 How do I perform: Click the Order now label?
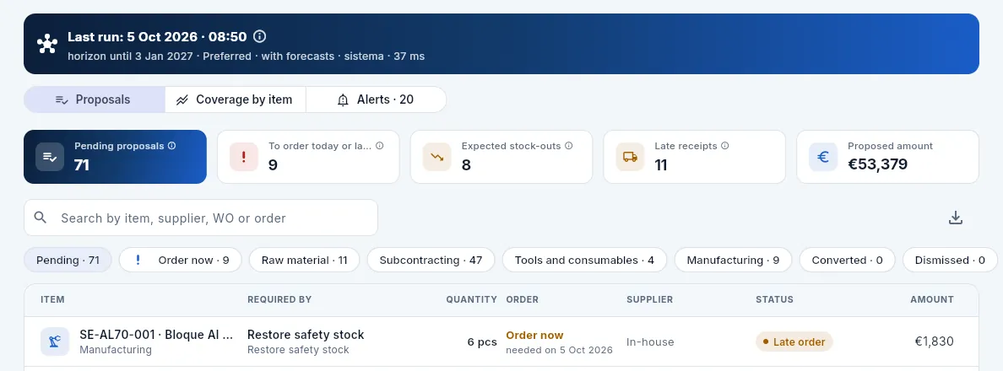coord(534,336)
